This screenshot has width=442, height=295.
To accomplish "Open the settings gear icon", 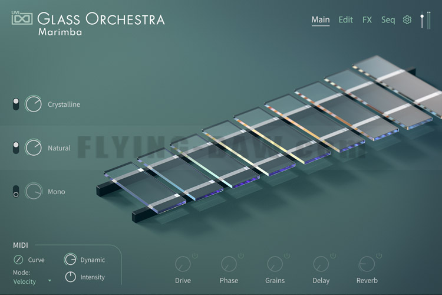I will (x=407, y=19).
